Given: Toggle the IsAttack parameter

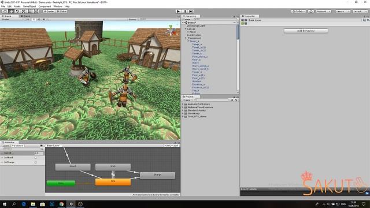Looking at the screenshot, I should click(36, 158).
